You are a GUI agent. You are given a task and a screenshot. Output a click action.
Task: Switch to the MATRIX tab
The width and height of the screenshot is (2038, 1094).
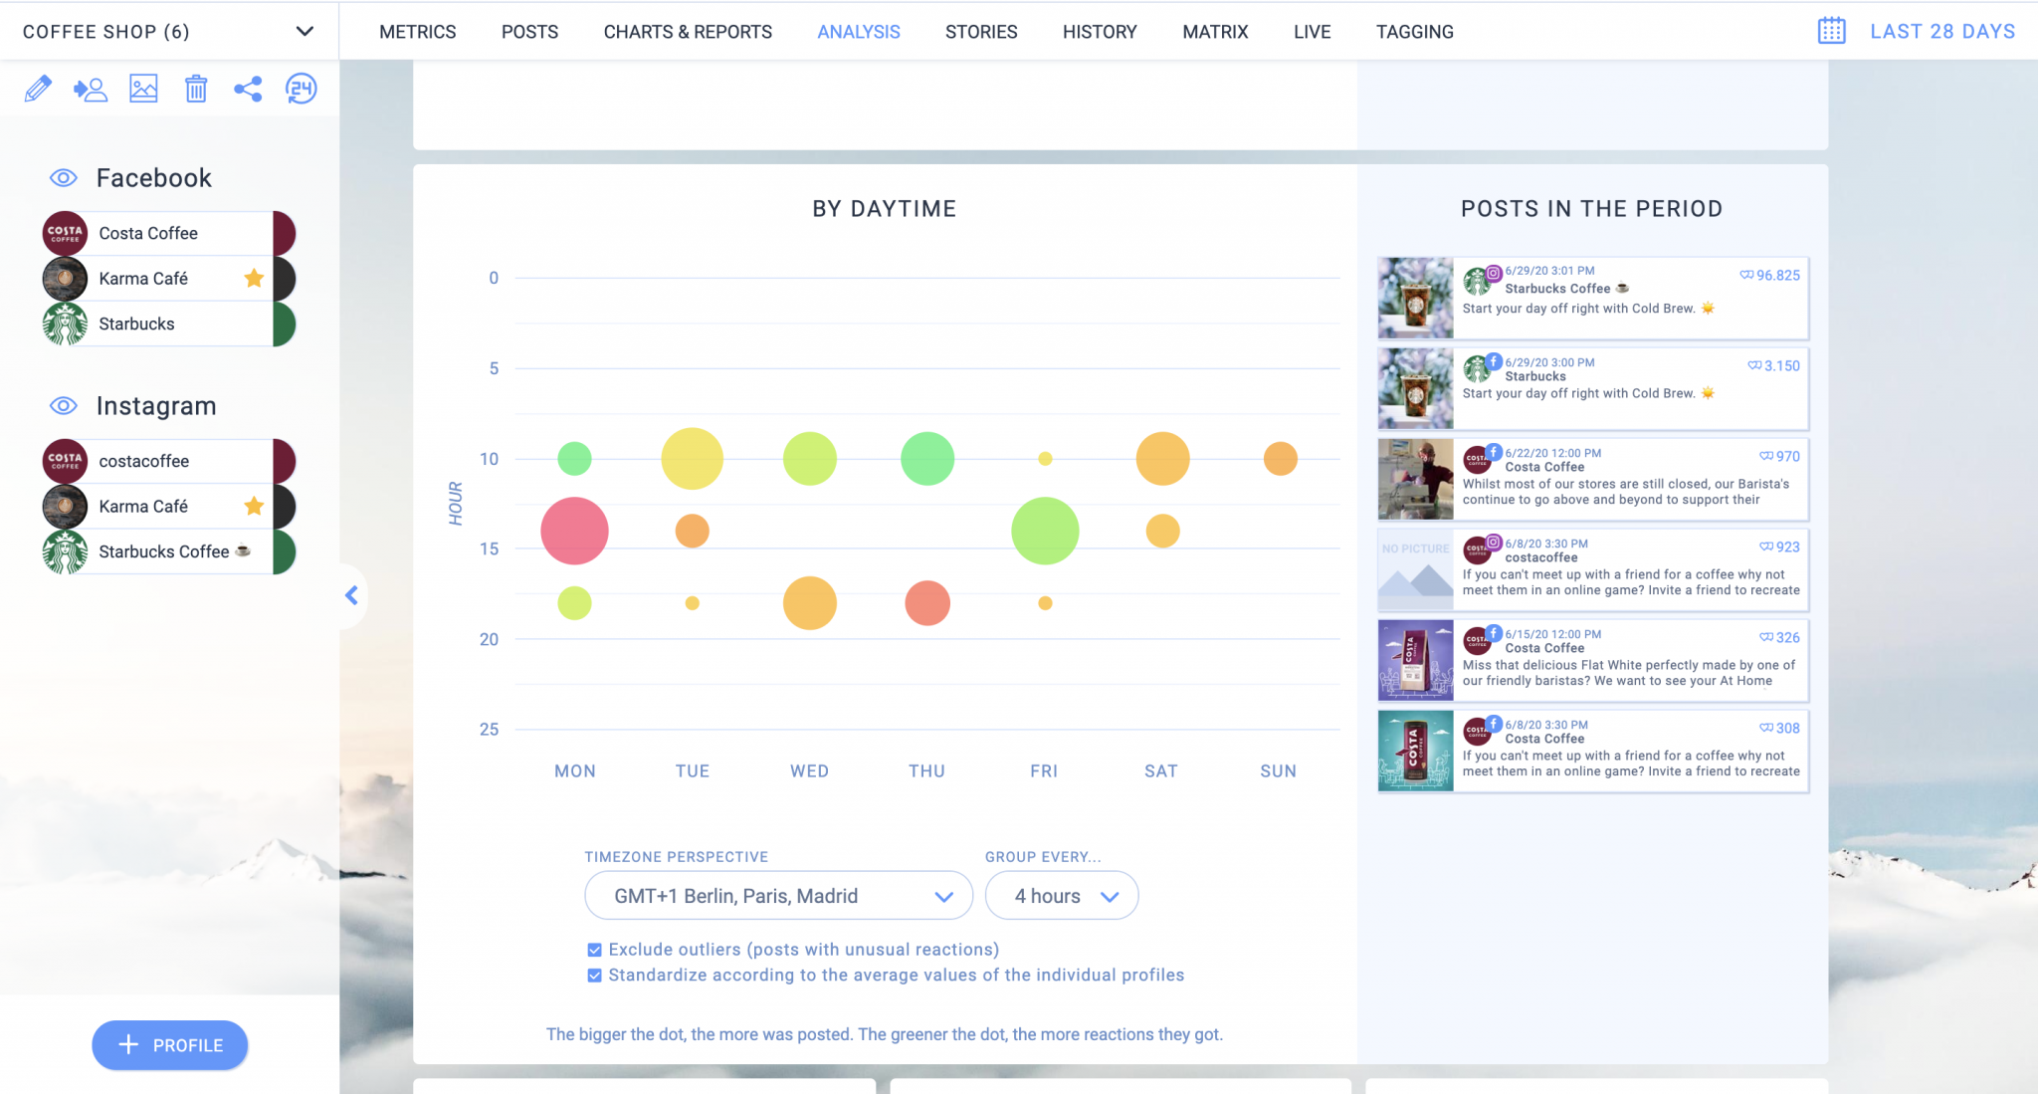point(1214,31)
